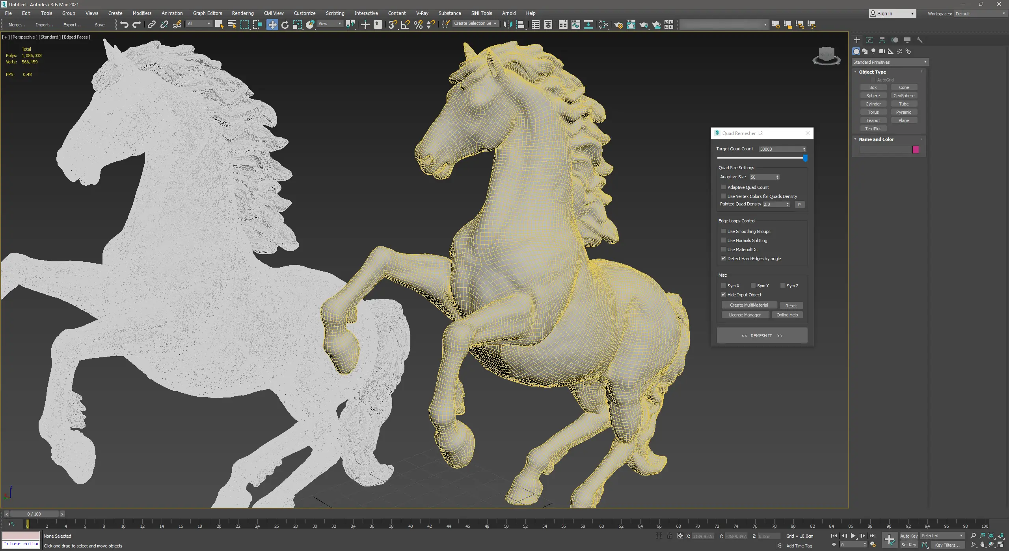Open the Mirror tool
Viewport: 1009px width, 551px height.
pyautogui.click(x=508, y=24)
